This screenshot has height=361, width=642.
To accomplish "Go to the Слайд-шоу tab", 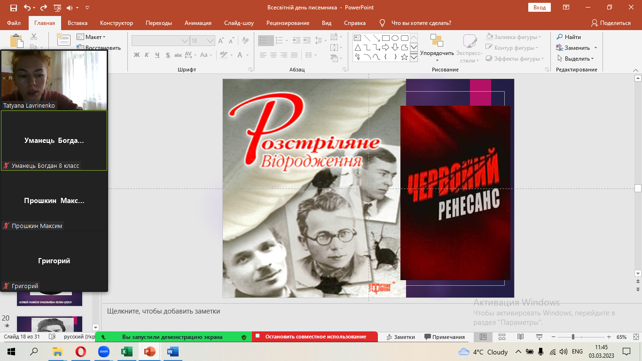I will pos(239,23).
